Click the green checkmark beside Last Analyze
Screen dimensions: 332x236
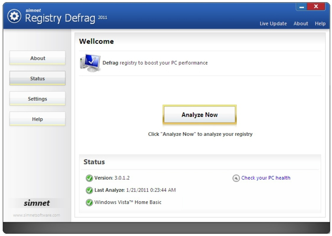pyautogui.click(x=89, y=190)
